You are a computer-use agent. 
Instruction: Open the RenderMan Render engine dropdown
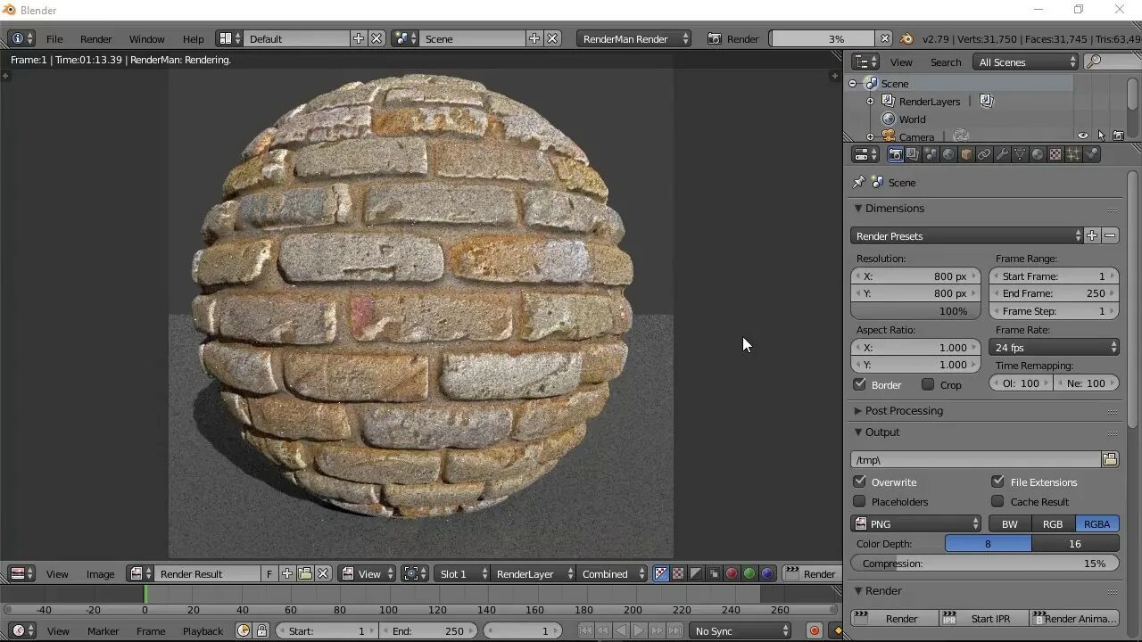[634, 38]
